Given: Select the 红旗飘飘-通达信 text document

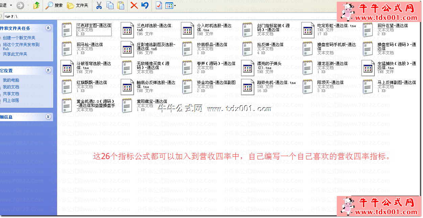Looking at the screenshot, I should pos(84,86).
